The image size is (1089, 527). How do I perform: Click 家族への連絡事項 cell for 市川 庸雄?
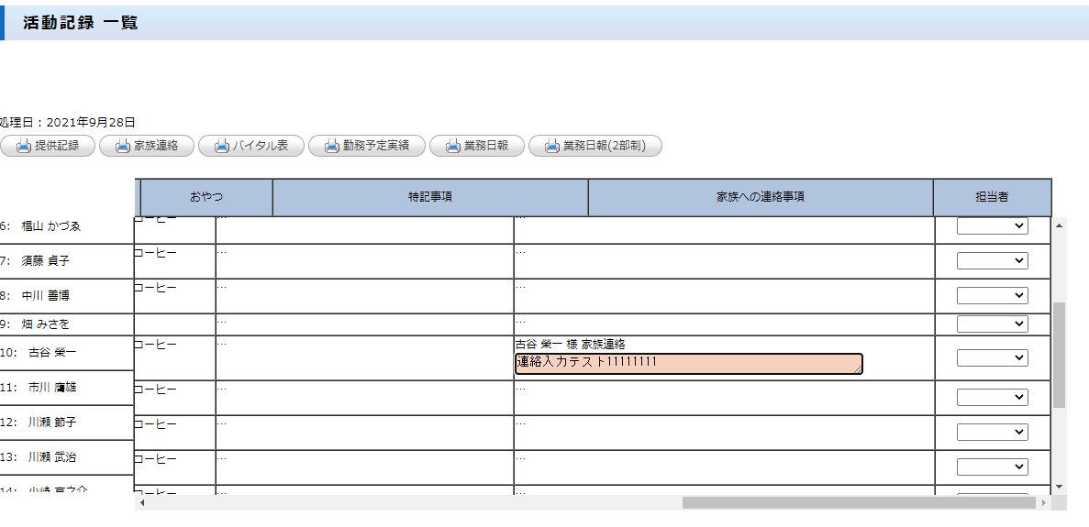723,398
